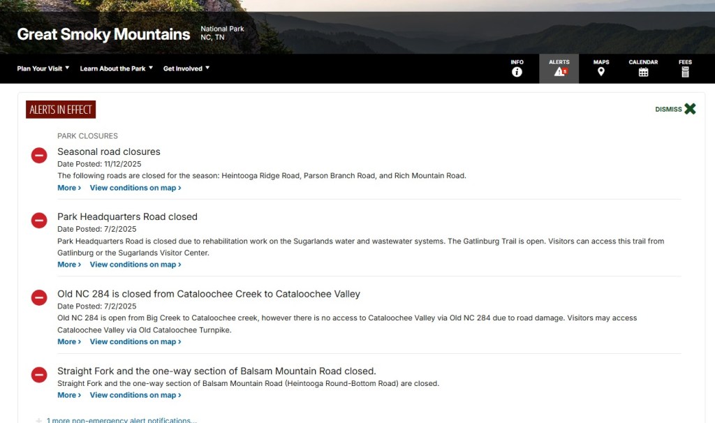Screen dimensions: 715x423
Task: Click More link under Seasonal road closures
Action: [68, 188]
